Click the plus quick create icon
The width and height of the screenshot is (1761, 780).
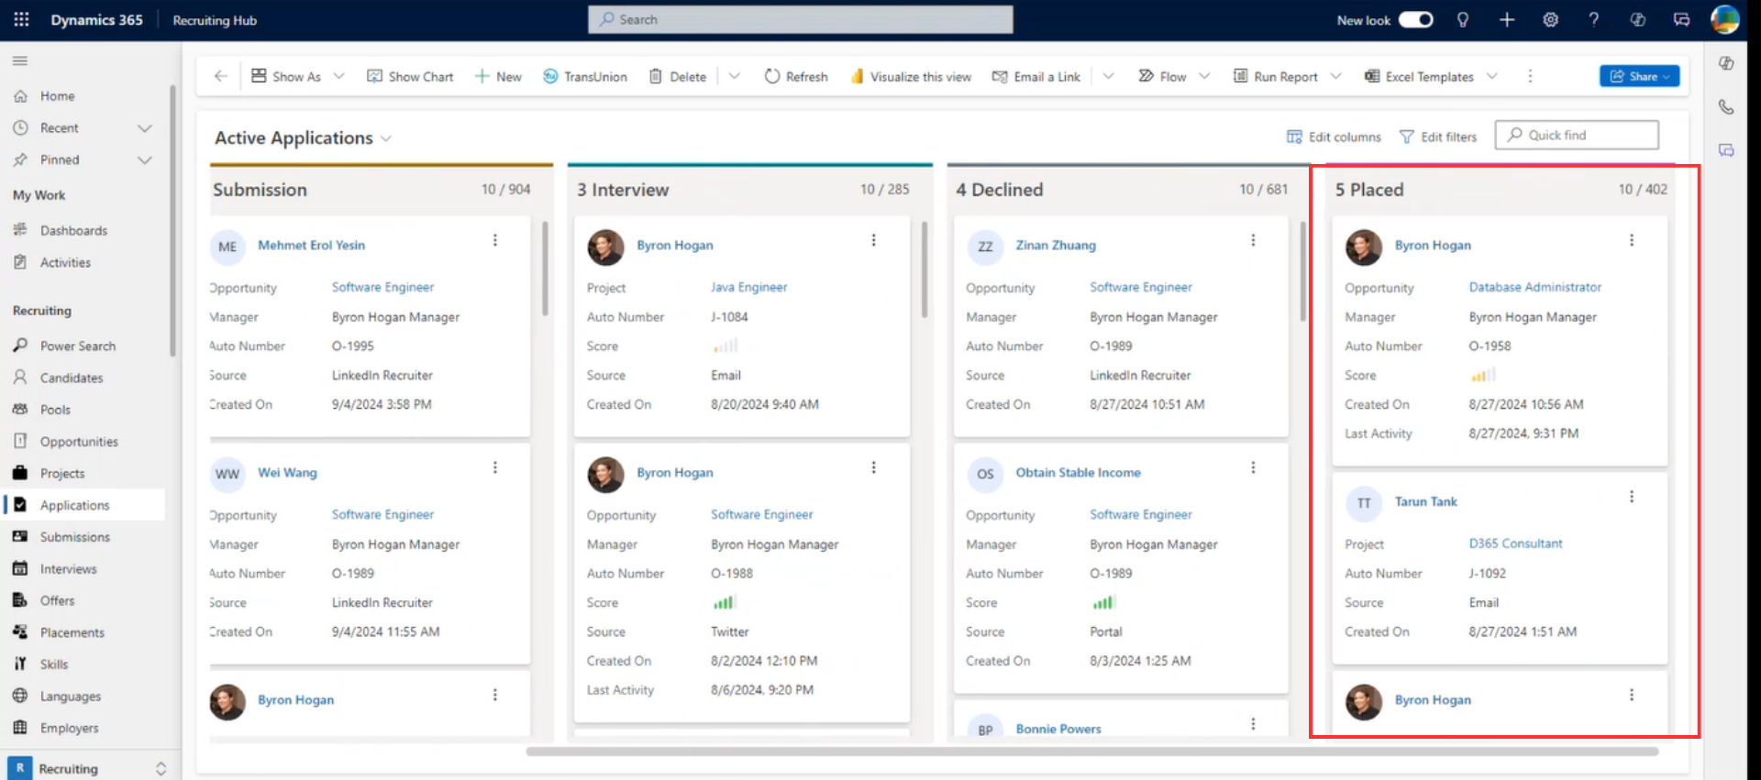[1507, 19]
